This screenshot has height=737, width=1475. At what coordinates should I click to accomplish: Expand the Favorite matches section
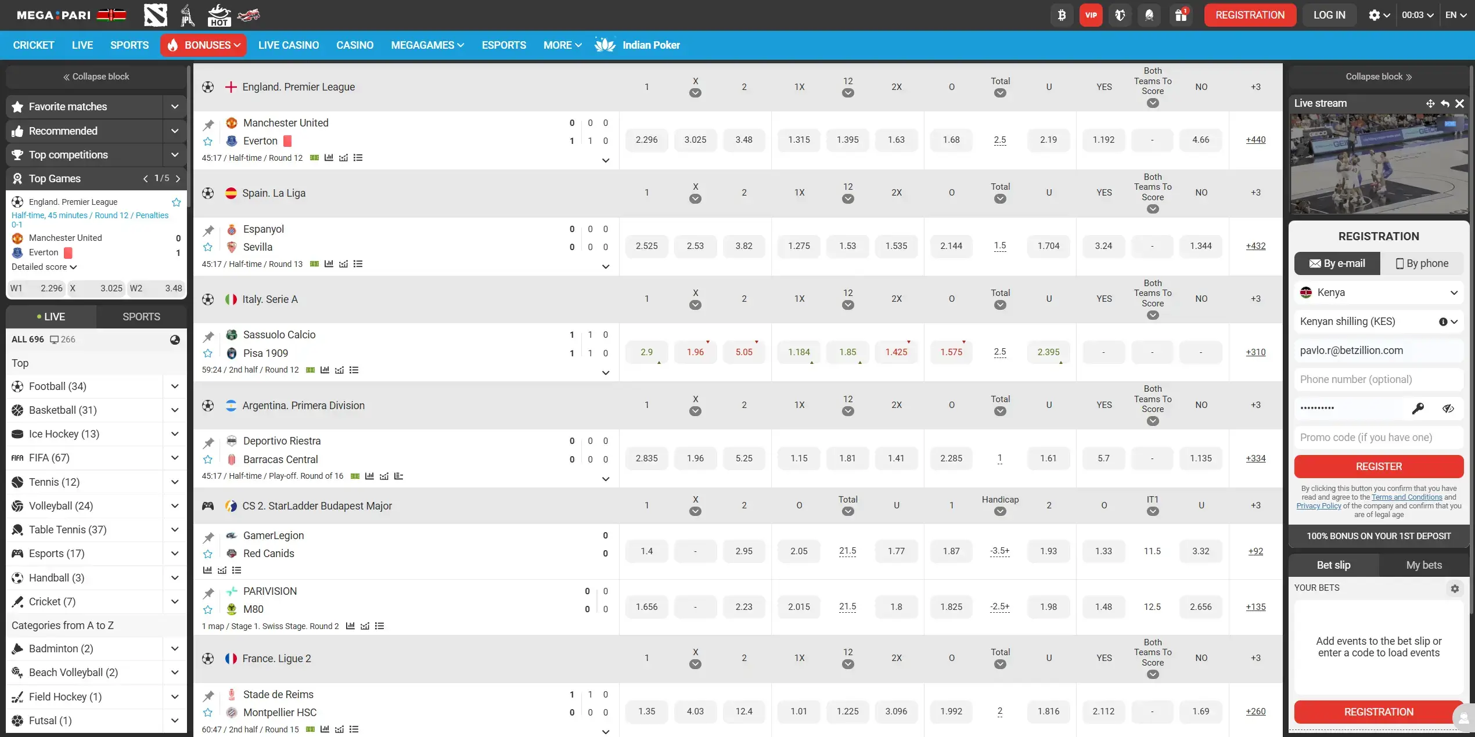(x=175, y=107)
